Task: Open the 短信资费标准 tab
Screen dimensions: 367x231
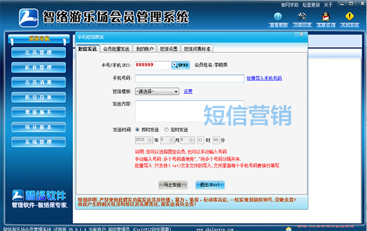Action: 197,49
